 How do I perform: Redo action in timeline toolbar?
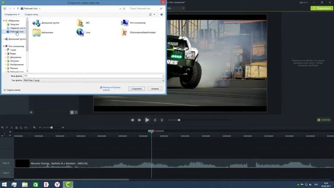pyautogui.click(x=7, y=127)
